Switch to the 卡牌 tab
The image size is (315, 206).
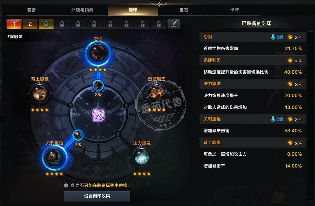coord(234,10)
